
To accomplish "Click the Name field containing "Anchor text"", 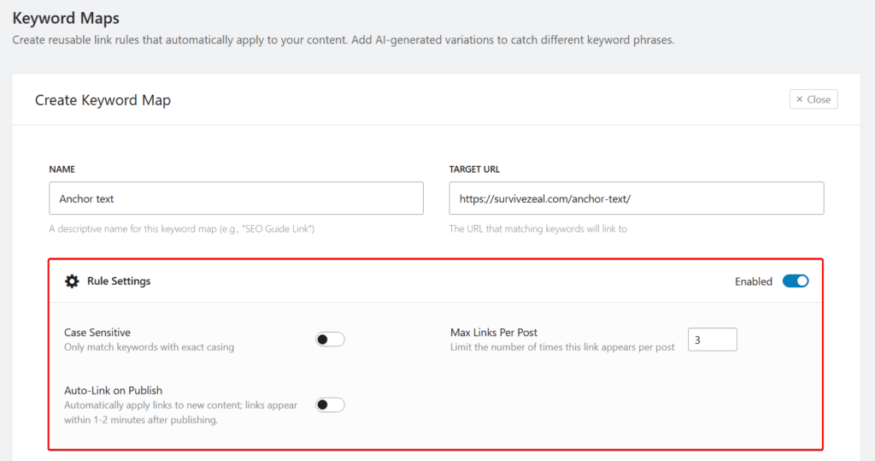I will tap(236, 198).
